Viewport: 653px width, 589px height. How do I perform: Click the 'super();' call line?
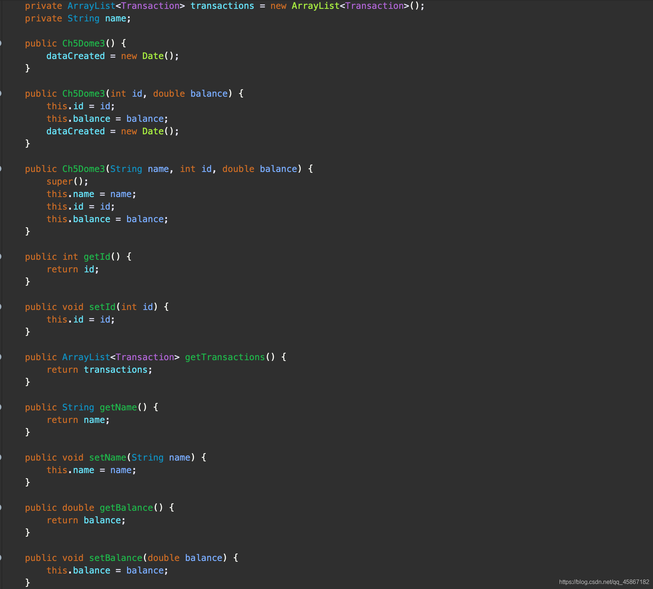[x=68, y=182]
